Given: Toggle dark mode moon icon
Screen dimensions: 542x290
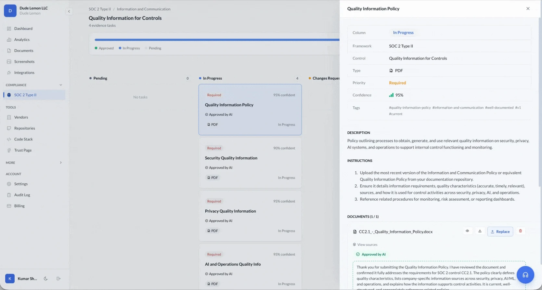Looking at the screenshot, I should pyautogui.click(x=46, y=279).
